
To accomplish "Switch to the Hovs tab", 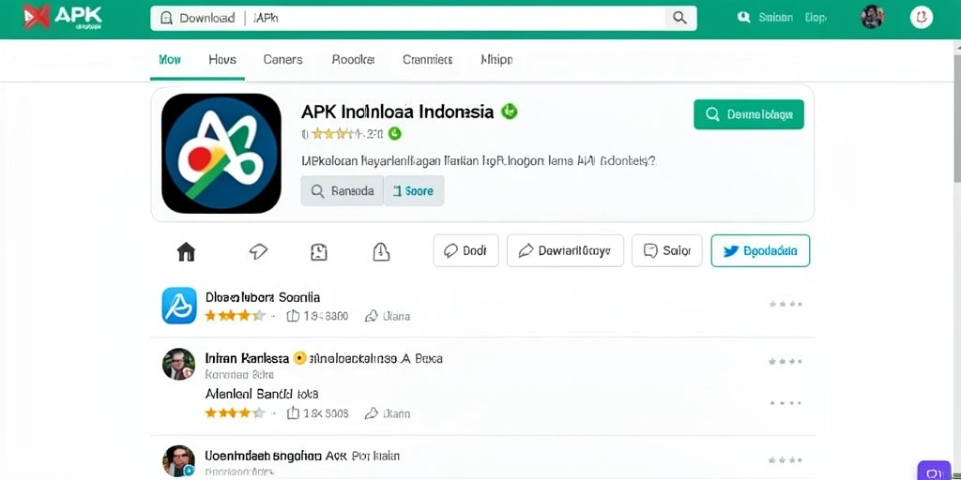I will tap(222, 59).
